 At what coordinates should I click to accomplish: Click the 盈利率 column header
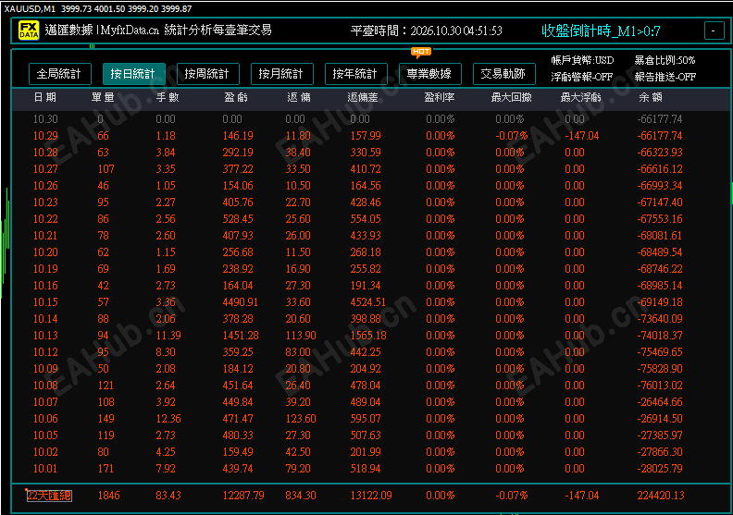click(x=440, y=97)
